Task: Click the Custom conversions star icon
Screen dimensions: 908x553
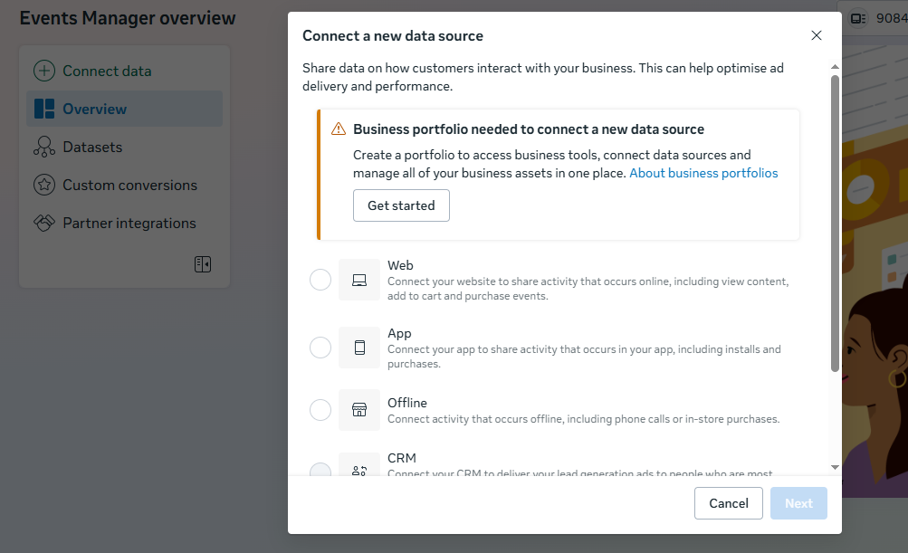Action: click(x=43, y=185)
